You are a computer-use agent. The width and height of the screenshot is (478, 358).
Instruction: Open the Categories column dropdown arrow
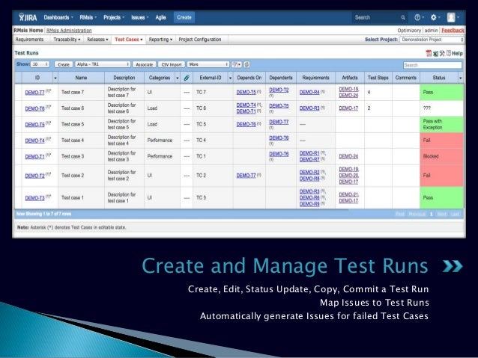(x=178, y=78)
